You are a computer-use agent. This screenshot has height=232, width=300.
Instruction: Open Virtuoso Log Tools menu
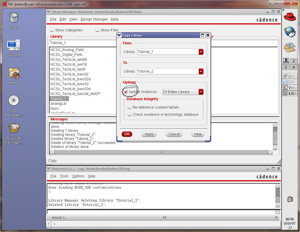click(x=64, y=176)
